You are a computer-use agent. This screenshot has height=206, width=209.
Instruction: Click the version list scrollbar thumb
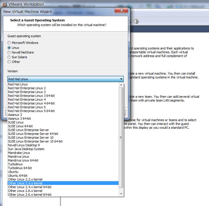tap(121, 138)
